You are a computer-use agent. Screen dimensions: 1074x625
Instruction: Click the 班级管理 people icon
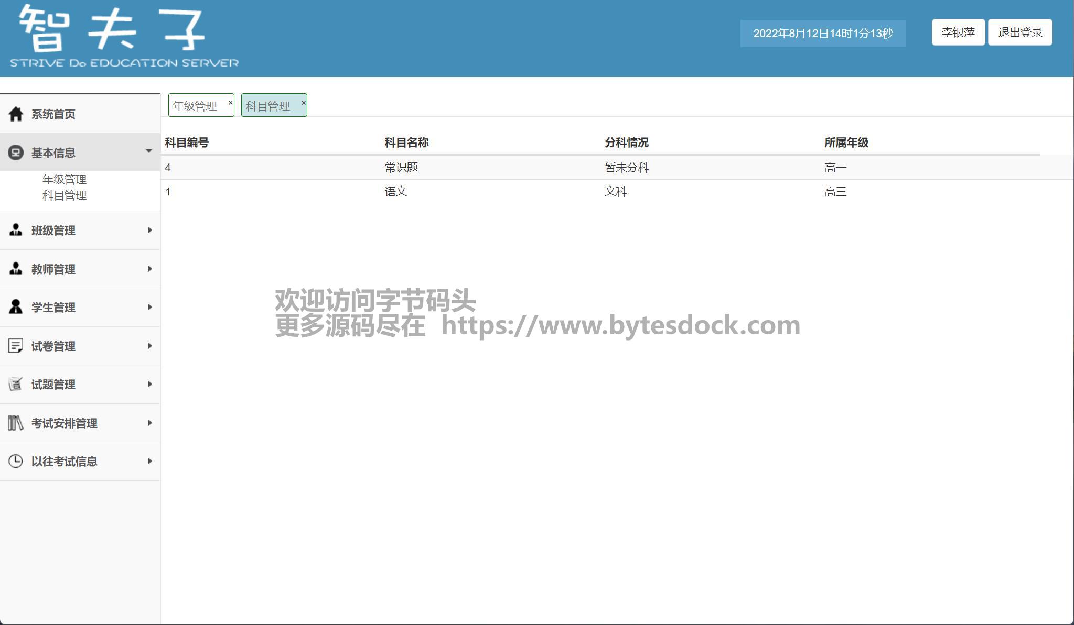pos(16,230)
